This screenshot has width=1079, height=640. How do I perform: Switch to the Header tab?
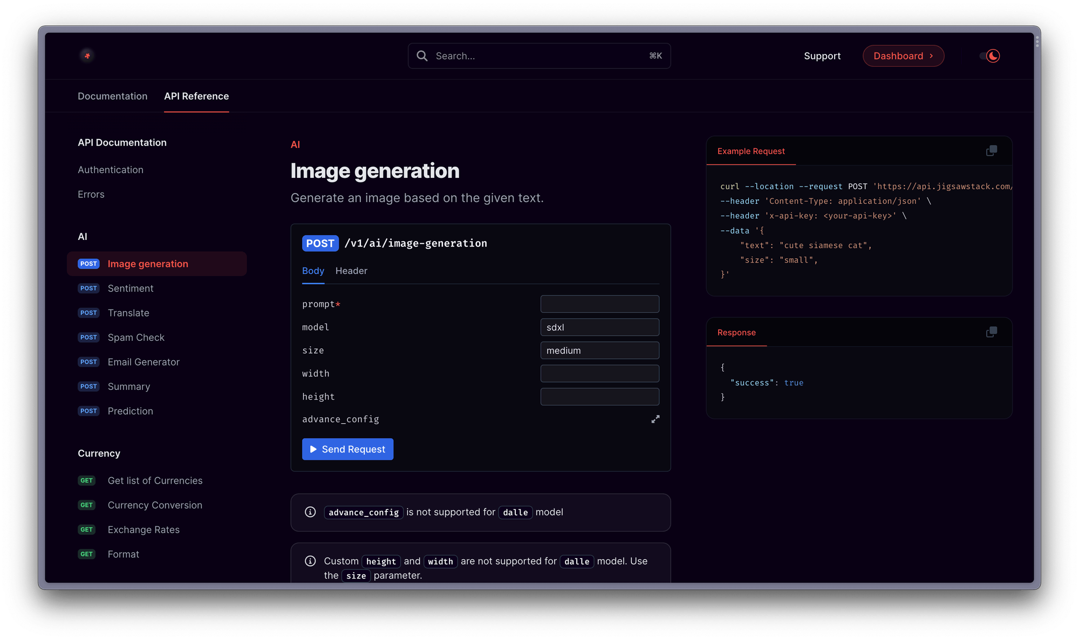[351, 271]
